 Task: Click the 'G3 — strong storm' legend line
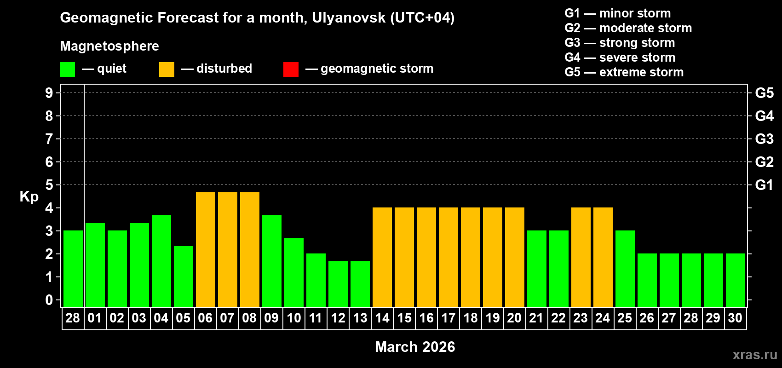(620, 43)
